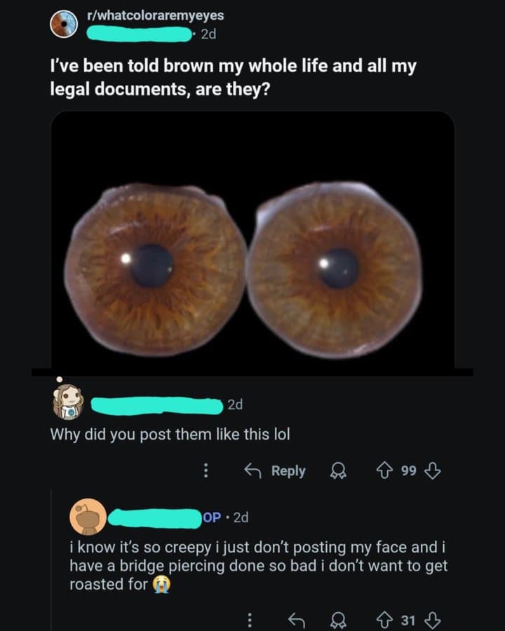The height and width of the screenshot is (631, 505).
Task: Upvote the comment with 99 votes
Action: [384, 470]
